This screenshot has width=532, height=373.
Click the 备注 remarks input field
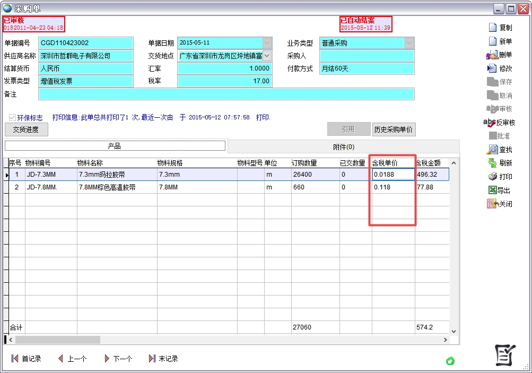226,94
